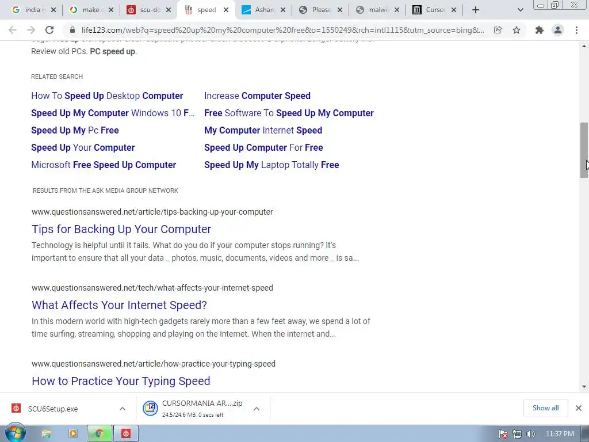589x442 pixels.
Task: Open 'Speed Up Your Computer' link
Action: click(x=83, y=148)
